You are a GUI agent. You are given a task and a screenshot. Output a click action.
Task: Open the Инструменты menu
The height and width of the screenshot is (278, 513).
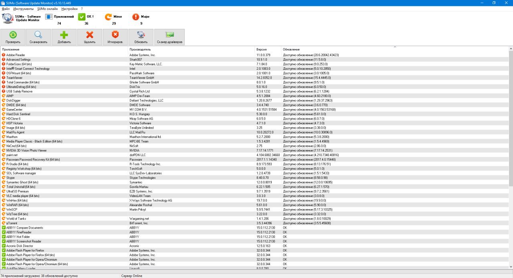[24, 8]
